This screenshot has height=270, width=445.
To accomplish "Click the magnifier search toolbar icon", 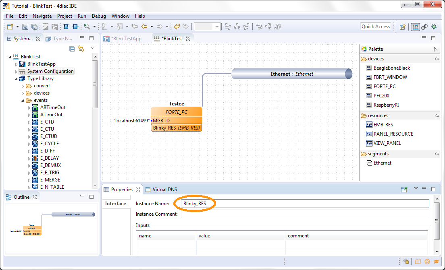I will pos(87,27).
